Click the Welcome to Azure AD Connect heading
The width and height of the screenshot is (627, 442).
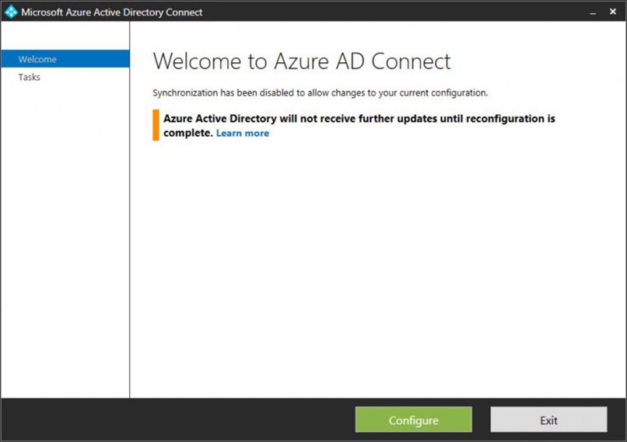pyautogui.click(x=302, y=61)
